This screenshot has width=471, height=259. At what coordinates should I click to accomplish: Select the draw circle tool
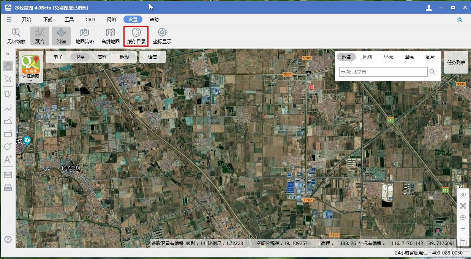coord(8,146)
